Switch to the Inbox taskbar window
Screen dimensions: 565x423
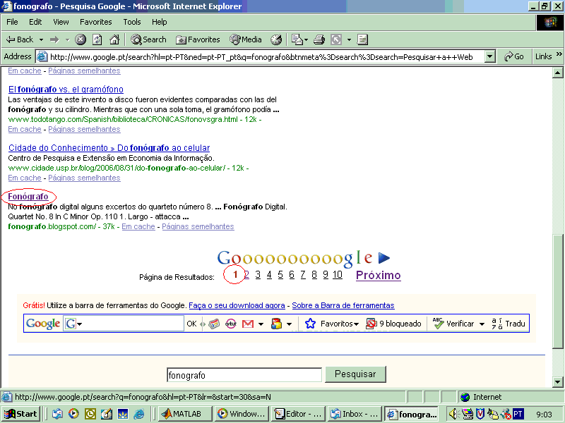(355, 414)
